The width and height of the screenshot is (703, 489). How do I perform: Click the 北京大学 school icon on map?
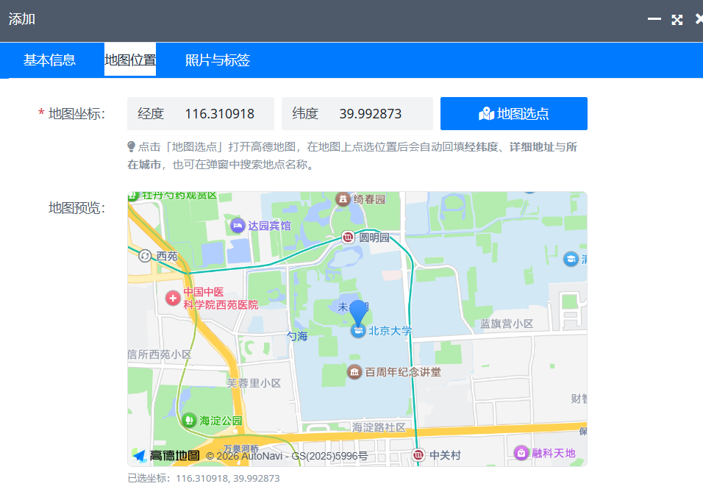(x=358, y=331)
